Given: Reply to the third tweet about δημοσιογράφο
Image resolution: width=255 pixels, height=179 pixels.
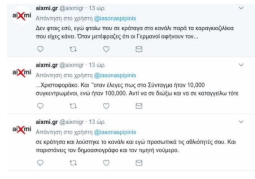Looking at the screenshot, I should coord(40,163).
